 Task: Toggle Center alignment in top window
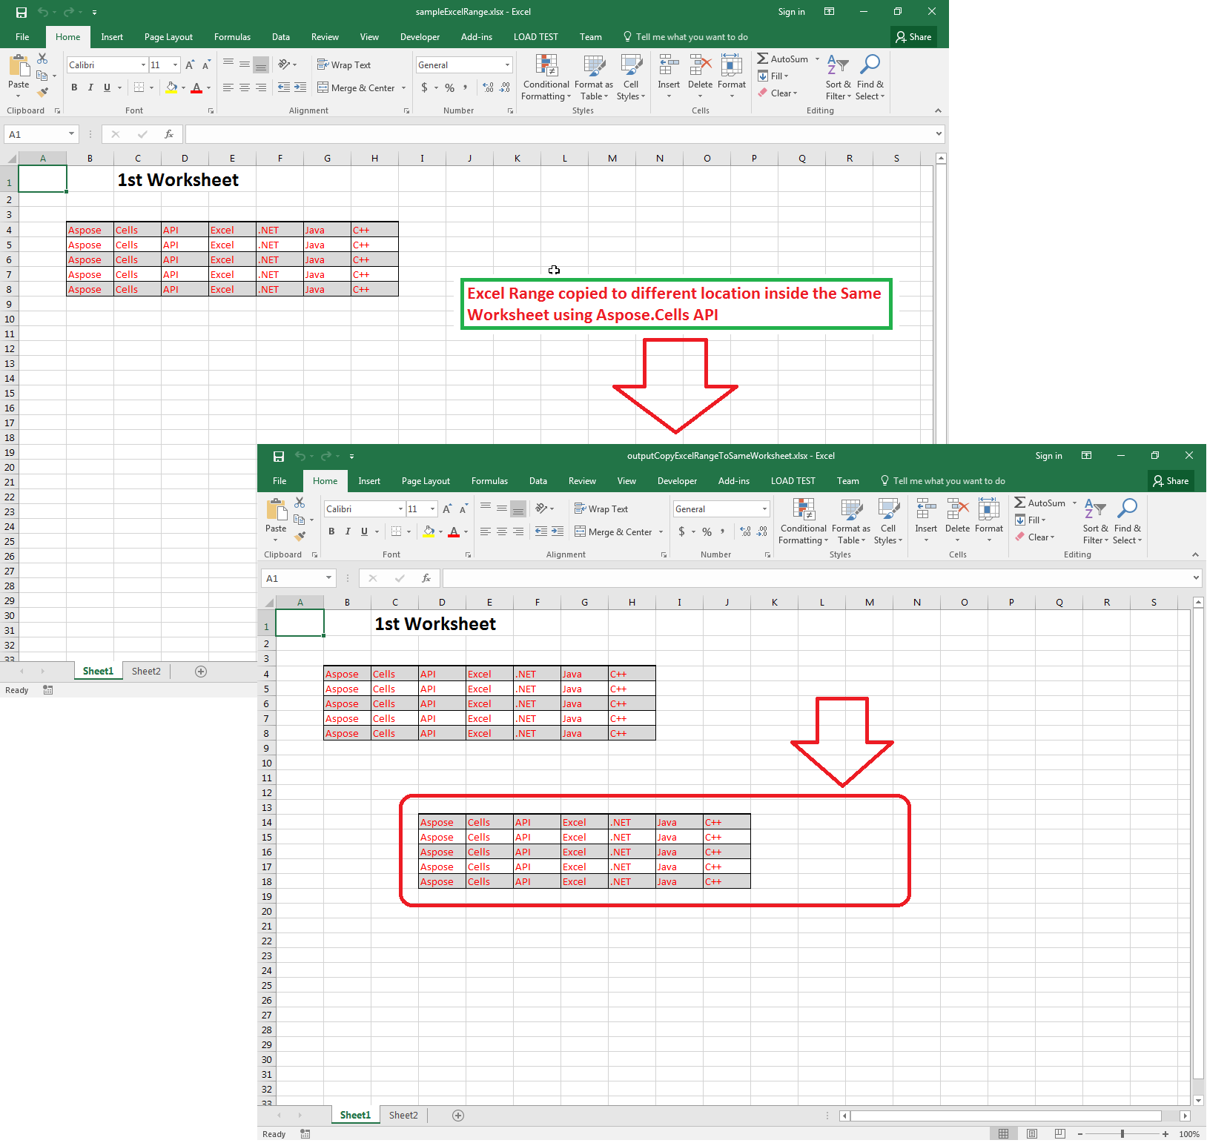[245, 87]
